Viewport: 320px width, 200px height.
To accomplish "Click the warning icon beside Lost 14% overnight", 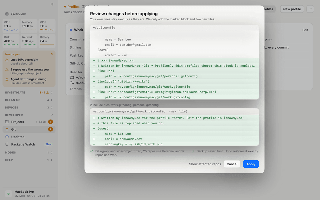I will click(7, 60).
